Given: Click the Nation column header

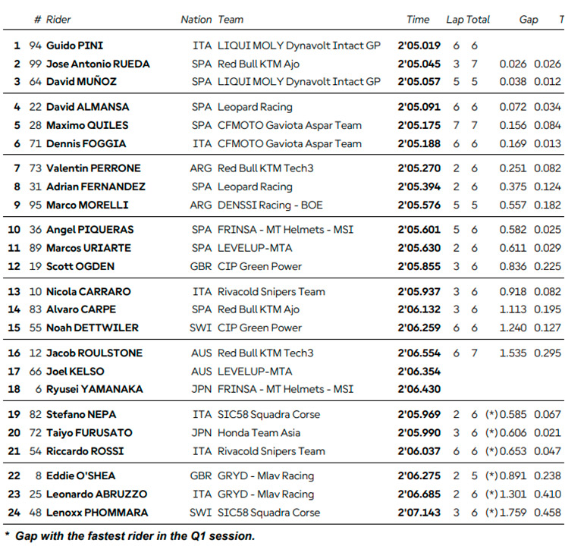Looking at the screenshot, I should (196, 20).
